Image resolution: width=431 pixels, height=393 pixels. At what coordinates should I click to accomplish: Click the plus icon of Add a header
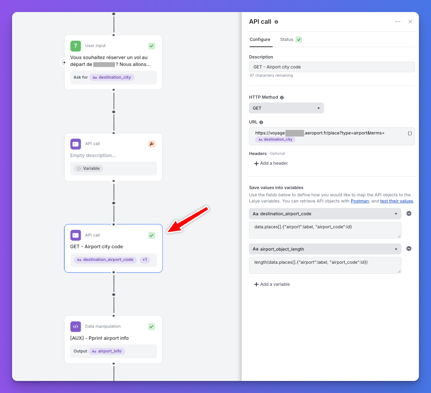[256, 163]
